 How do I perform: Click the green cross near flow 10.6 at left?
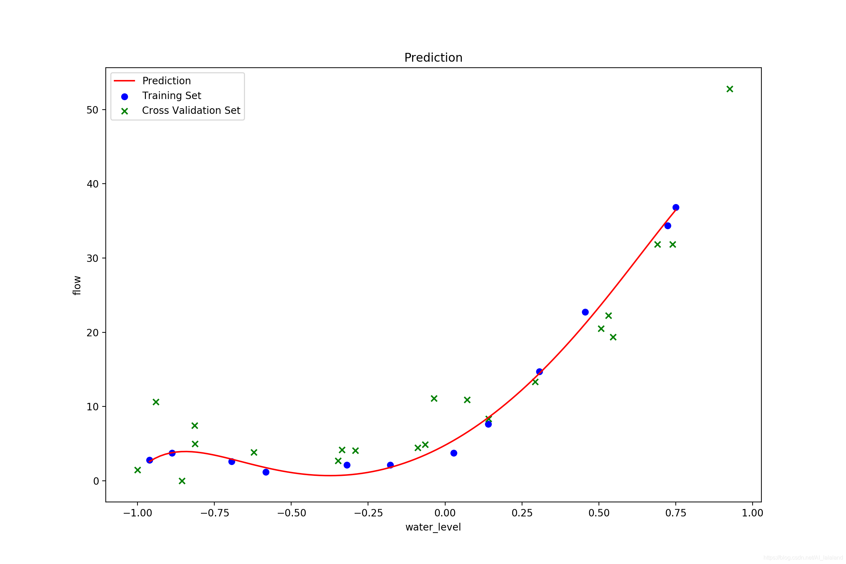click(156, 402)
